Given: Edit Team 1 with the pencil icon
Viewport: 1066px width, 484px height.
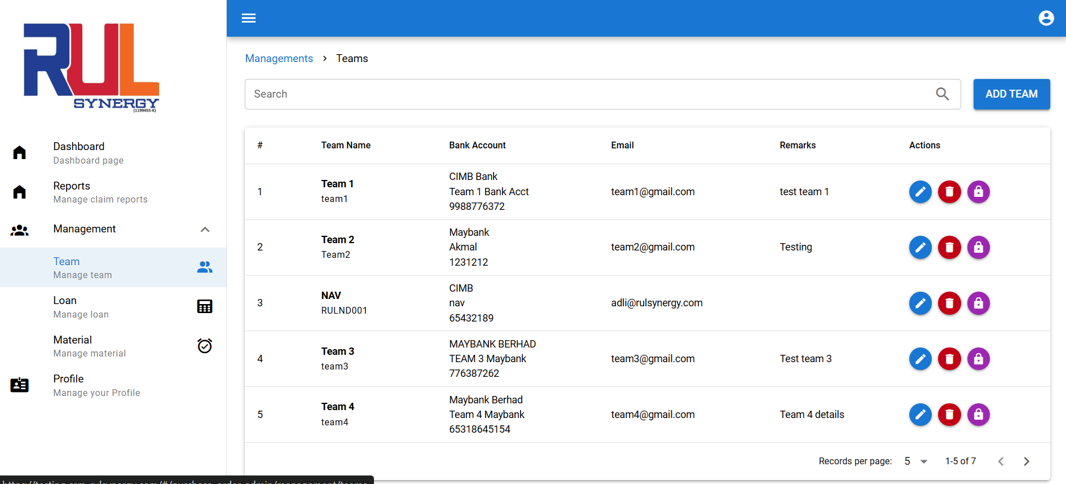Looking at the screenshot, I should point(920,192).
